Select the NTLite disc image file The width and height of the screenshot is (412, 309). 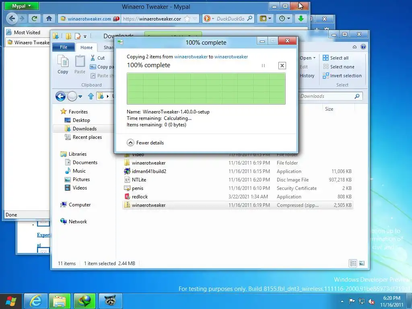[237, 180]
